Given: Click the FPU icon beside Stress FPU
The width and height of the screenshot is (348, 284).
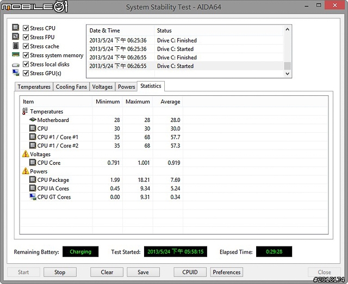Looking at the screenshot, I should pos(16,36).
